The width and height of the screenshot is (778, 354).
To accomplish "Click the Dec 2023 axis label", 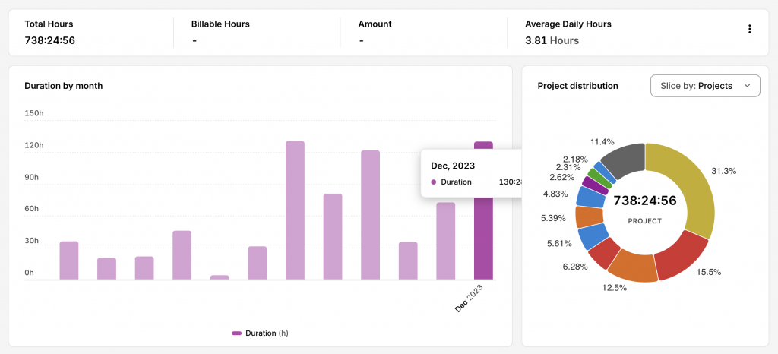I will click(469, 298).
